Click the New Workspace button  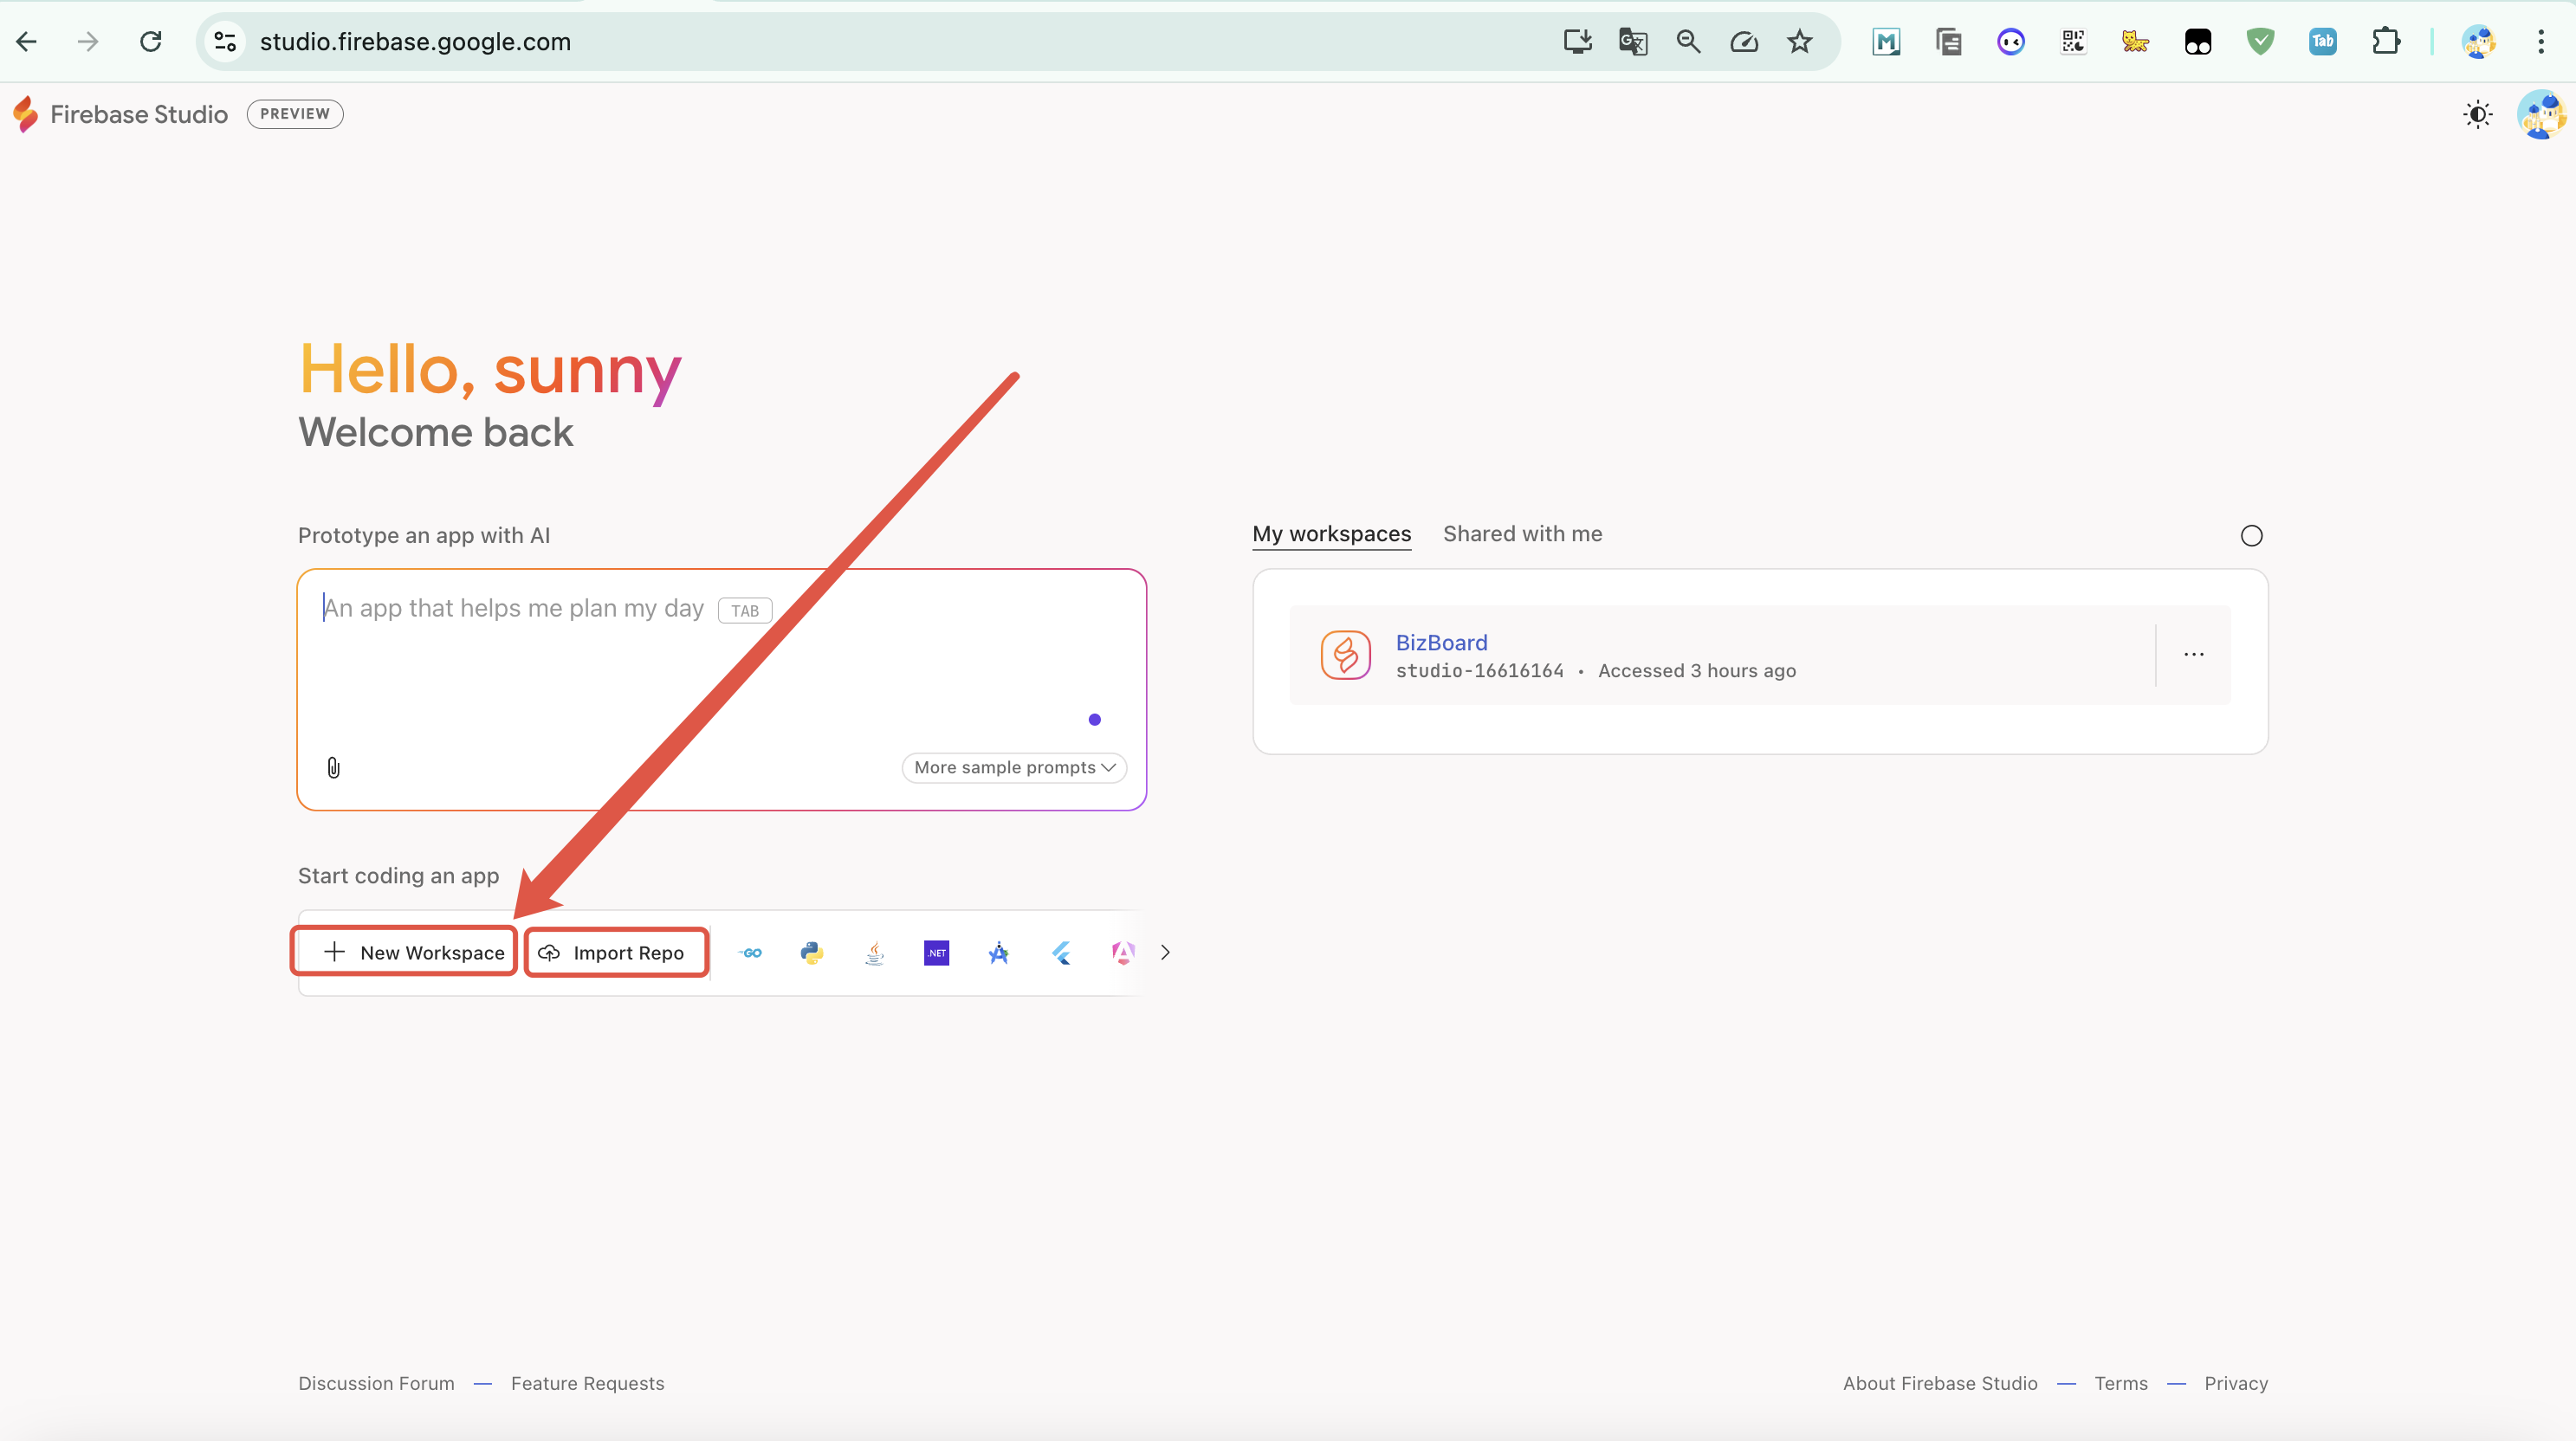pos(414,952)
